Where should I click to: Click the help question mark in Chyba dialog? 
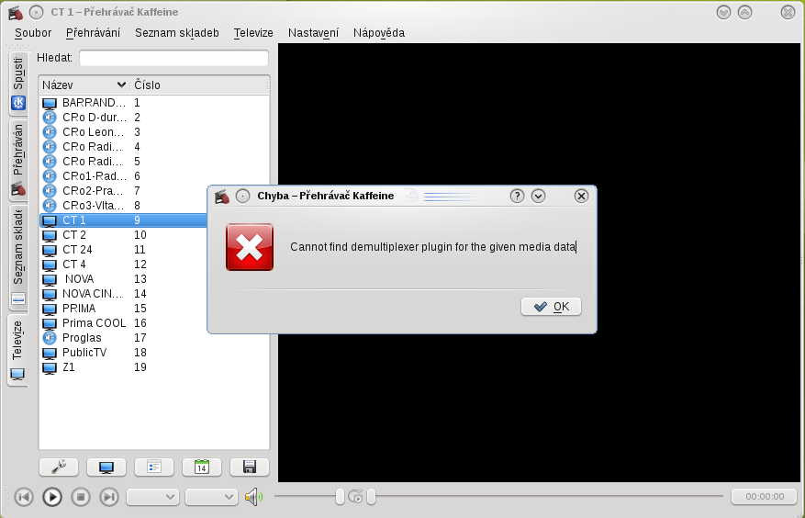[517, 196]
